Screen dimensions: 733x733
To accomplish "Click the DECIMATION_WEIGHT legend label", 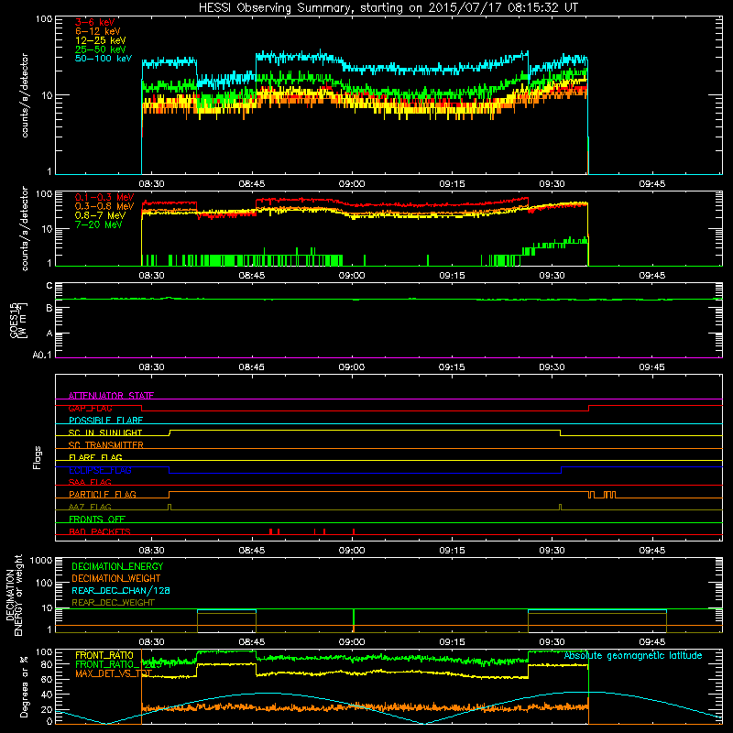I will pyautogui.click(x=116, y=578).
